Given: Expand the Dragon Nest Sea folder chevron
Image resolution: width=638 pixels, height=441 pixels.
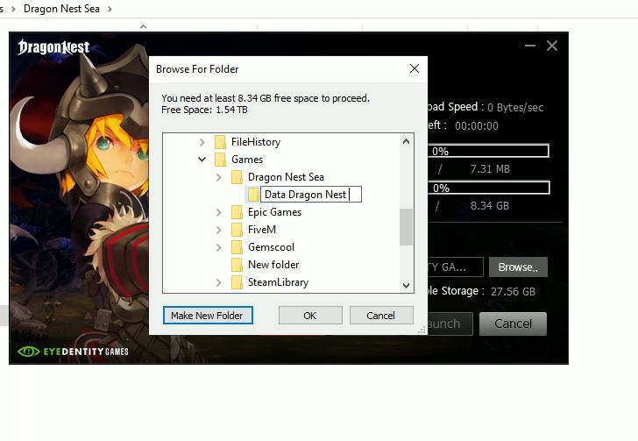Looking at the screenshot, I should [218, 177].
